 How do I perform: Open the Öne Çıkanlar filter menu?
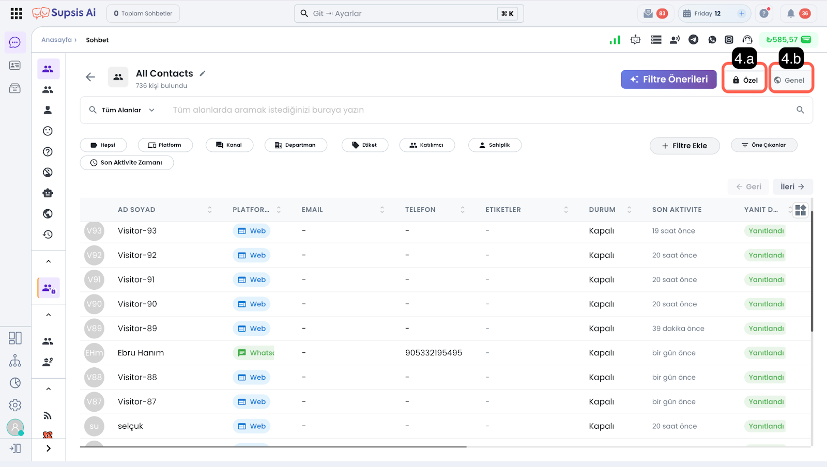(x=763, y=145)
